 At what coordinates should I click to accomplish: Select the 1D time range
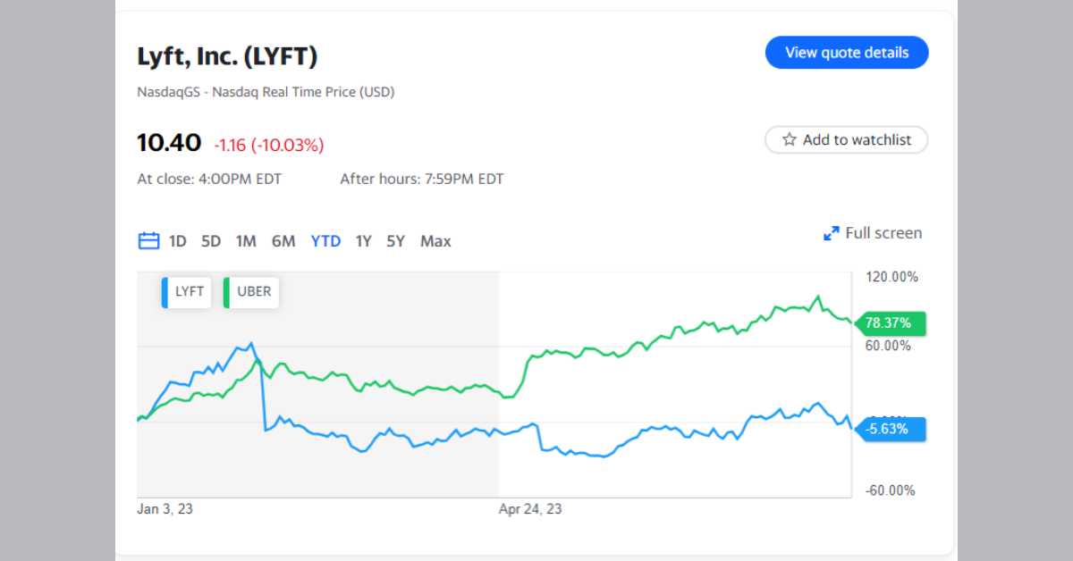pos(177,241)
